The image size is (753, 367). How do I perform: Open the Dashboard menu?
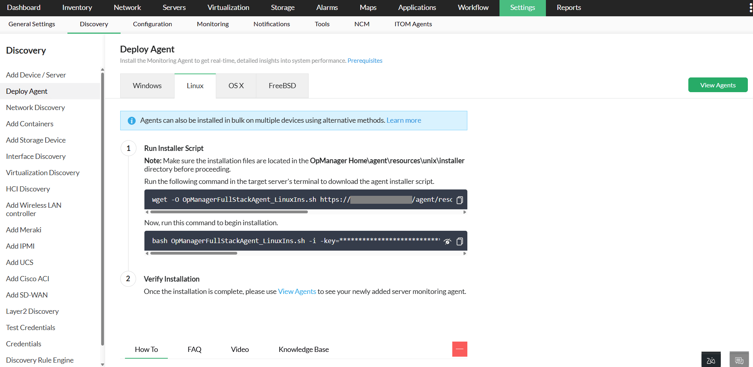tap(24, 8)
